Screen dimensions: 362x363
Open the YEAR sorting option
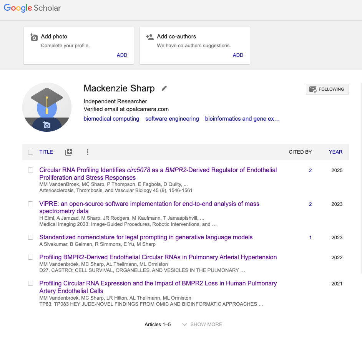click(x=335, y=152)
